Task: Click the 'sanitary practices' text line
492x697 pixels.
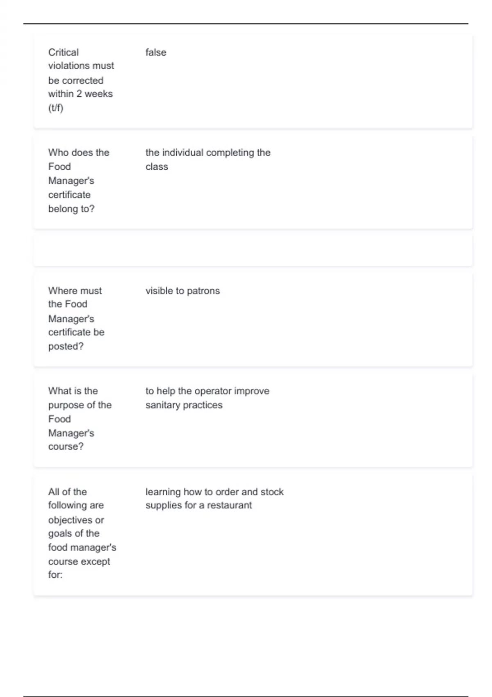Action: [184, 405]
